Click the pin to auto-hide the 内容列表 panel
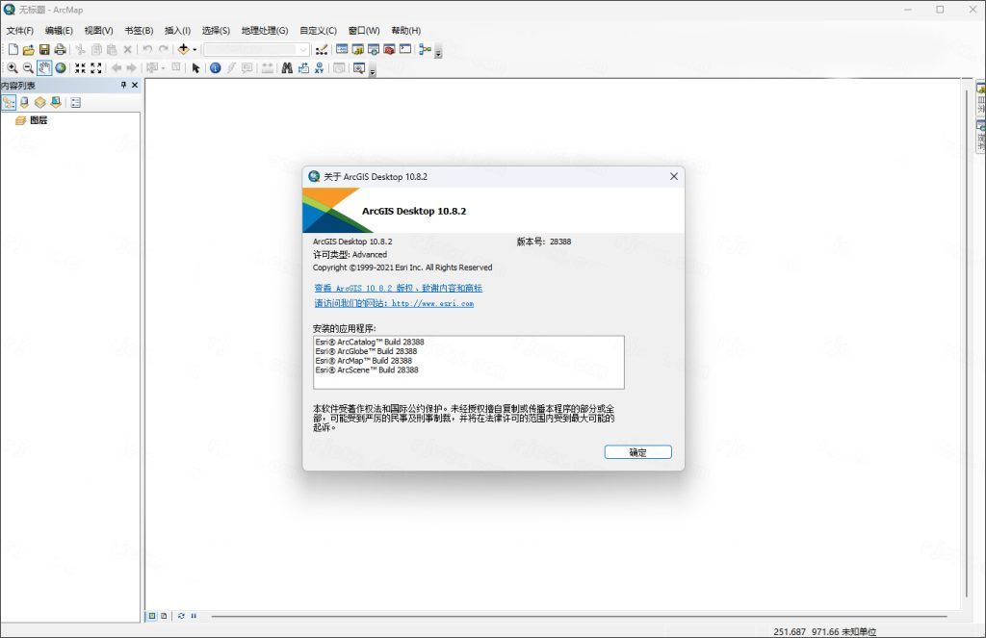 (x=122, y=85)
